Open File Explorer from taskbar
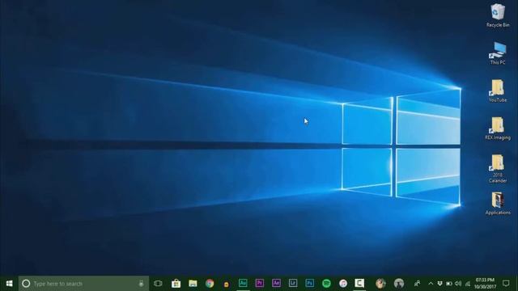Viewport: 518px width, 291px height. point(193,284)
